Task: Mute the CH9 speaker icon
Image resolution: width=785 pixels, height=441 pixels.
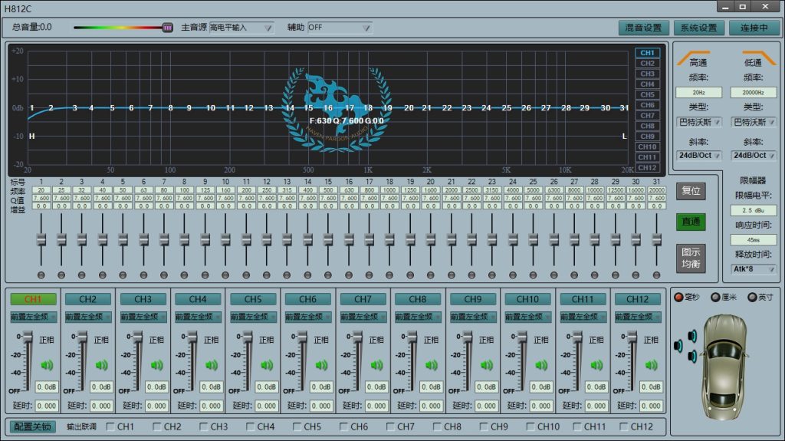Action: 487,365
